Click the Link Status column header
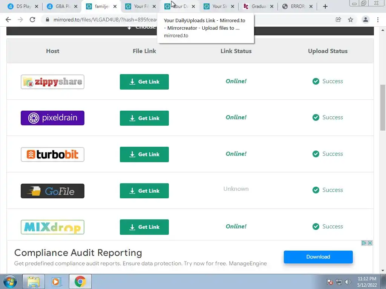The height and width of the screenshot is (289, 386). tap(236, 51)
